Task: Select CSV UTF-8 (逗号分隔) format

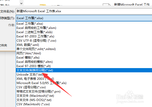Action: (x=84, y=41)
